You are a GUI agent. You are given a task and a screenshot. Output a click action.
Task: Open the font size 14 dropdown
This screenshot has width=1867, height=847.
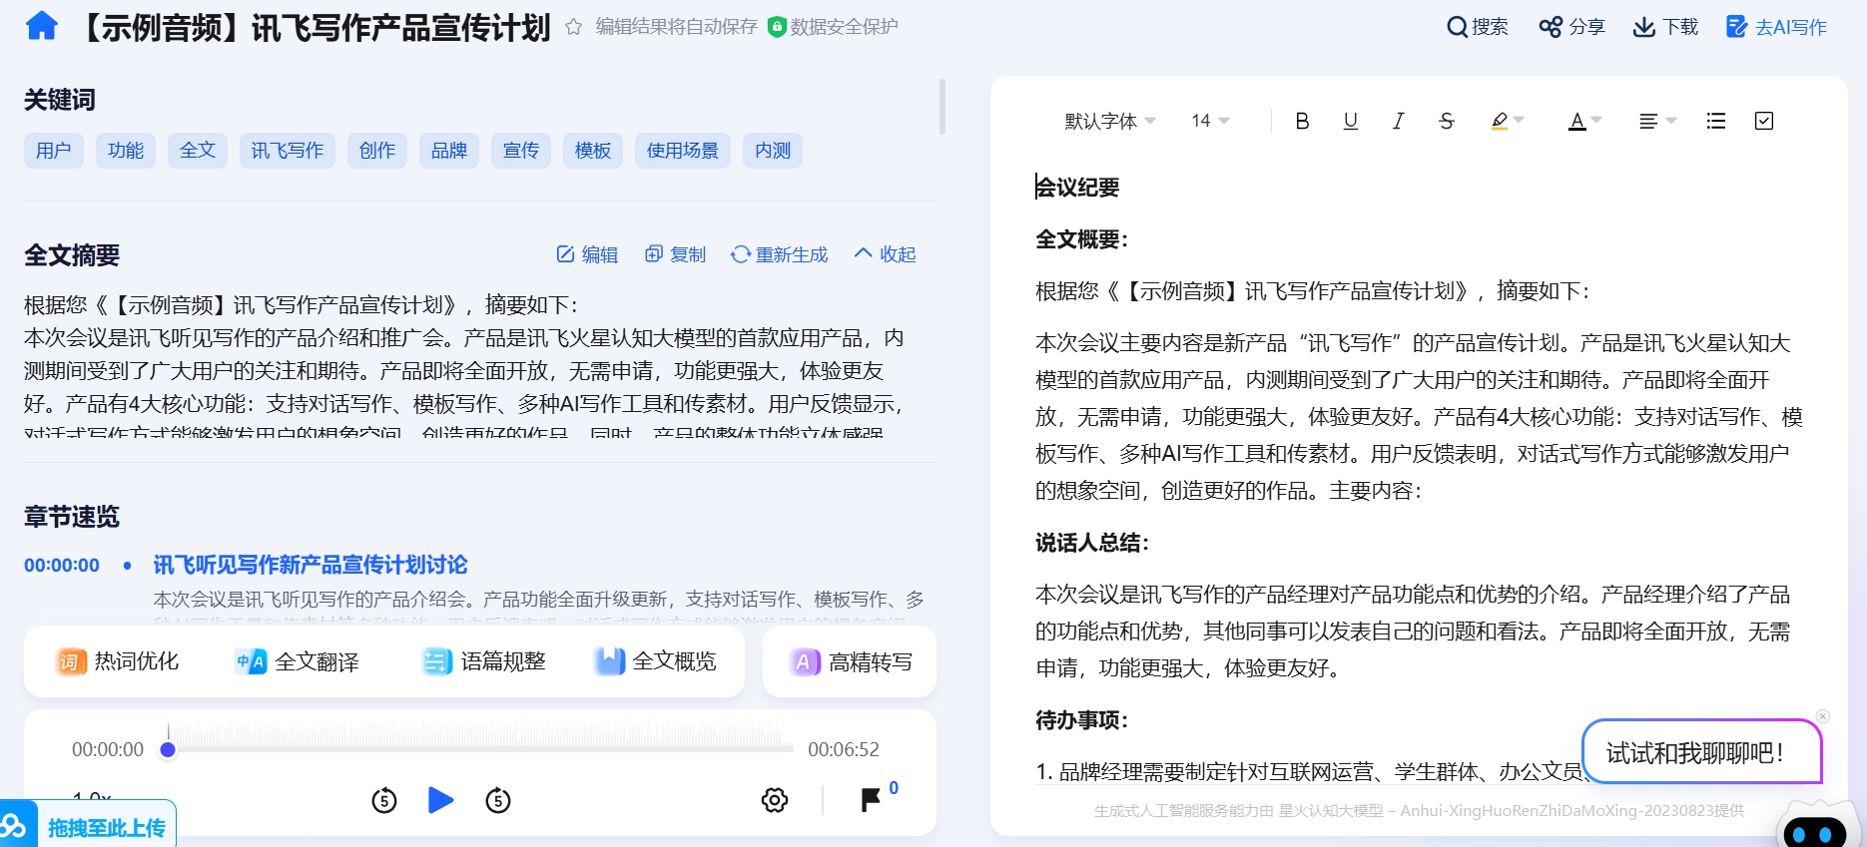pos(1209,121)
